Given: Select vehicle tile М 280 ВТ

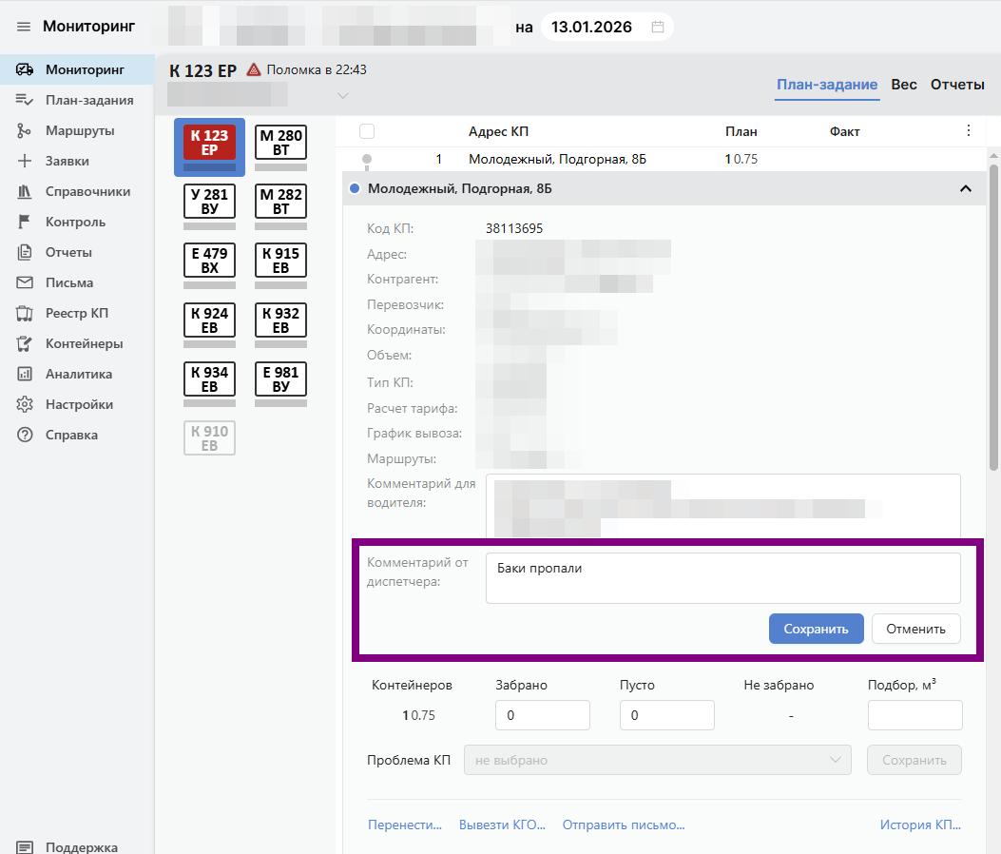Looking at the screenshot, I should tap(280, 144).
